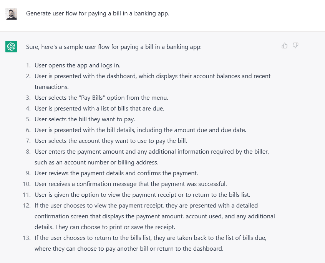The width and height of the screenshot is (325, 263).
Task: Click step 3 mentioning "Pay Bills" option
Action: (101, 98)
